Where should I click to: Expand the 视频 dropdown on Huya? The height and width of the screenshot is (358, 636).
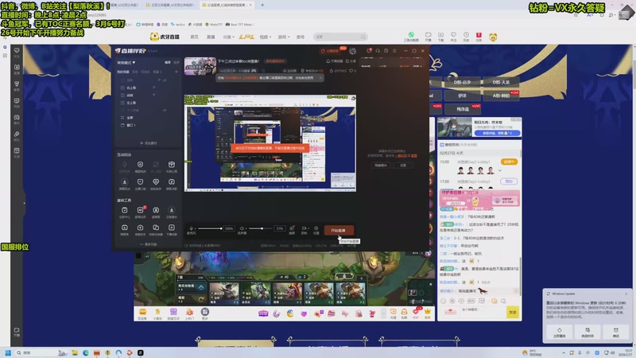pyautogui.click(x=266, y=37)
